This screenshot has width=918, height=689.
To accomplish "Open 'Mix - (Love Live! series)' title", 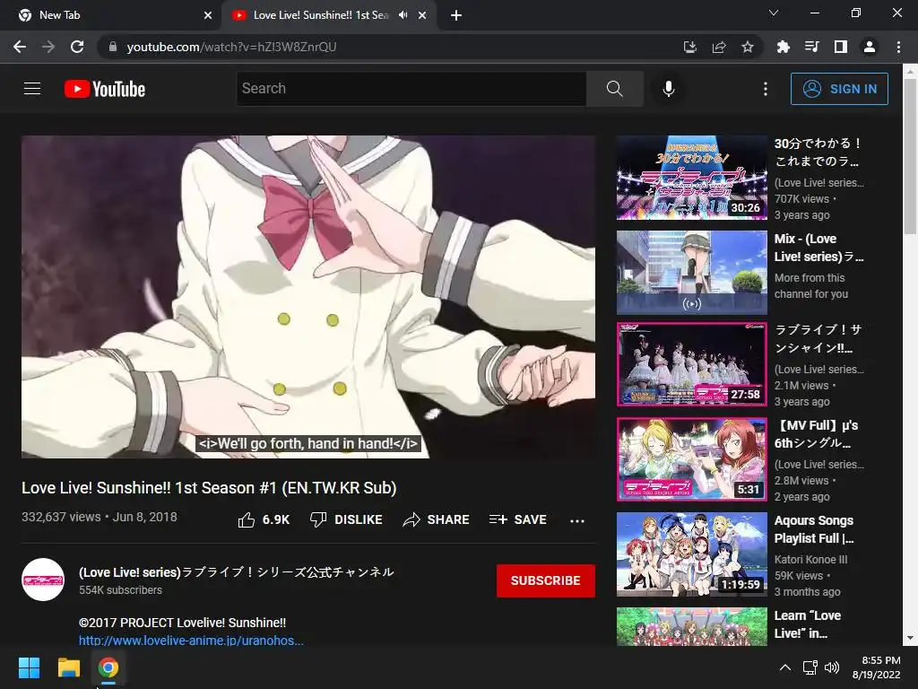I will (818, 248).
